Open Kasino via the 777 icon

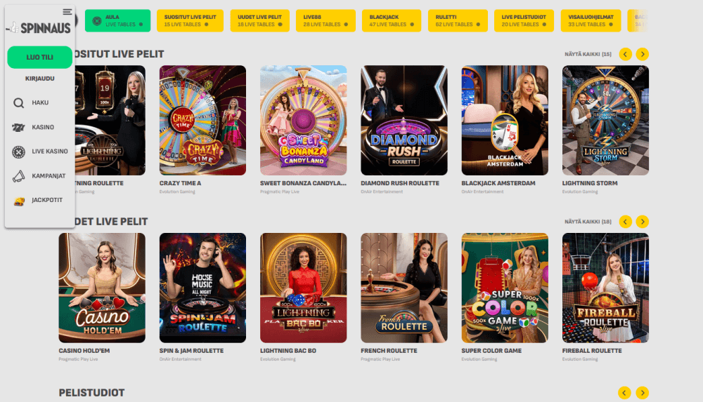click(18, 128)
